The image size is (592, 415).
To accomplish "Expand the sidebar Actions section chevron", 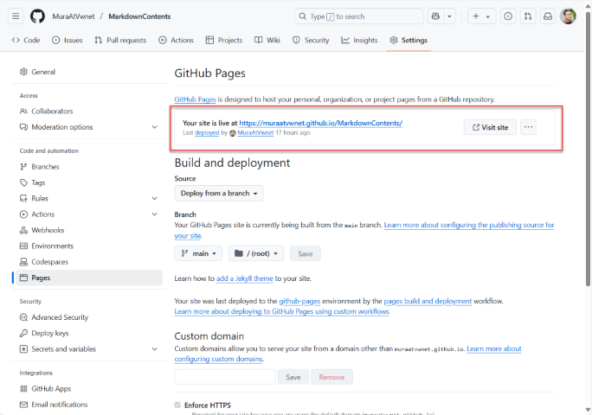I will click(x=154, y=214).
